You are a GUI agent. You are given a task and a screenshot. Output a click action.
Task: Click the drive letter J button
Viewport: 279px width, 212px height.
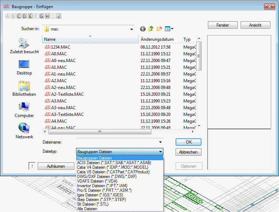[59, 16]
